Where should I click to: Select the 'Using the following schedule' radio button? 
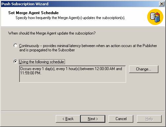(16, 62)
